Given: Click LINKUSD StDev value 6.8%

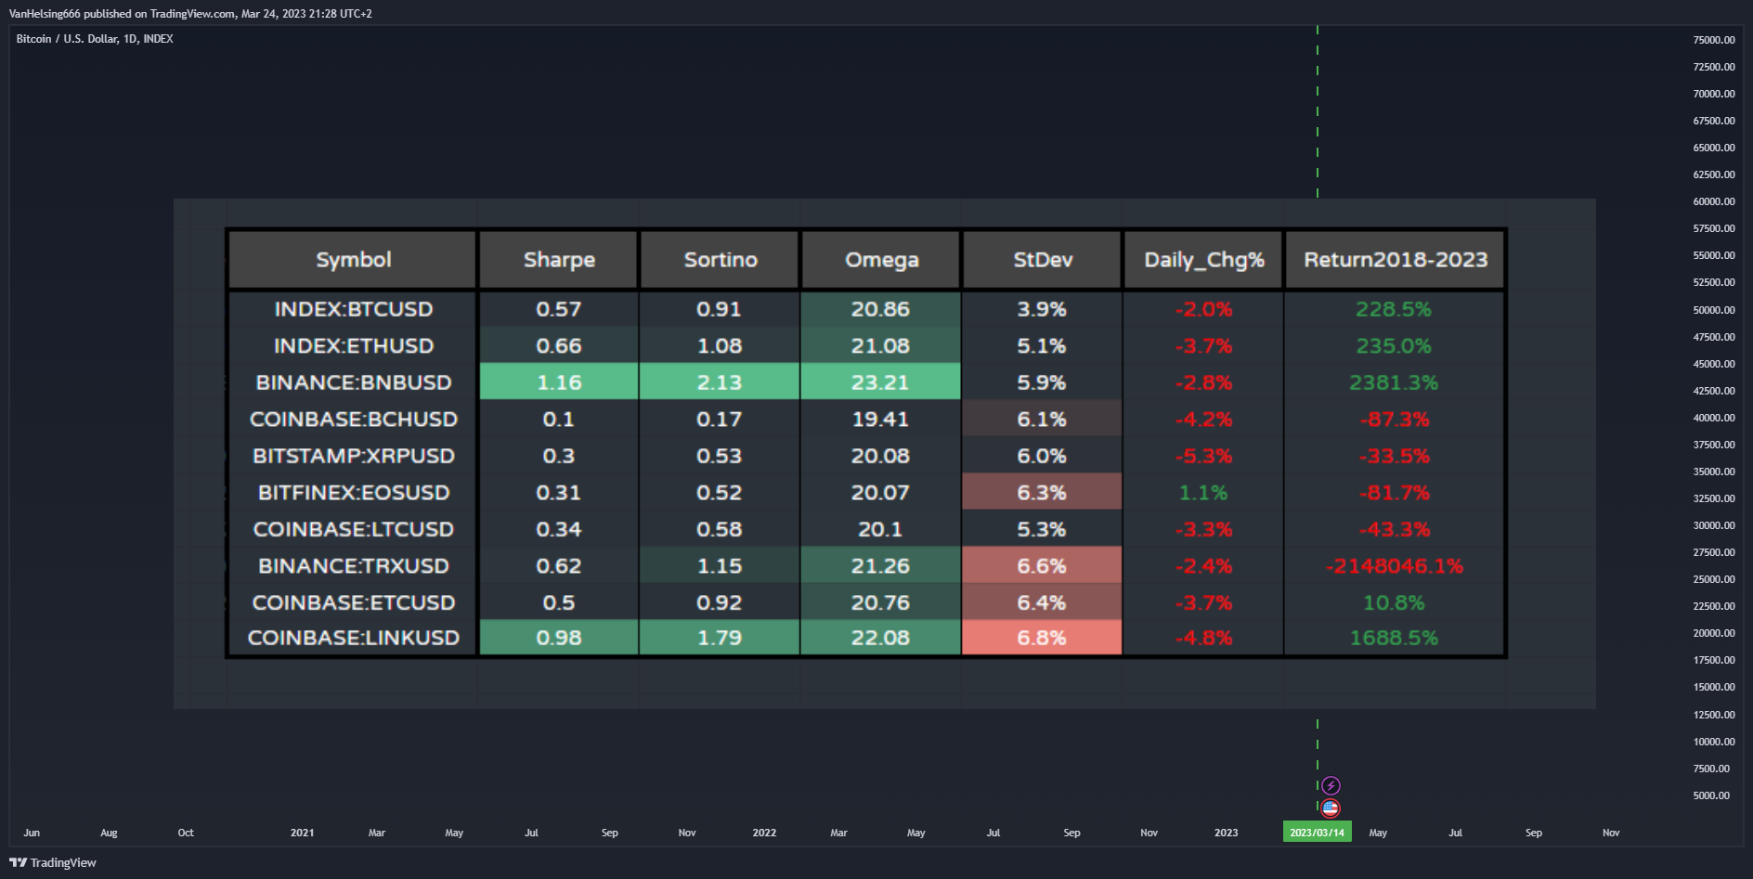Looking at the screenshot, I should click(x=1042, y=638).
